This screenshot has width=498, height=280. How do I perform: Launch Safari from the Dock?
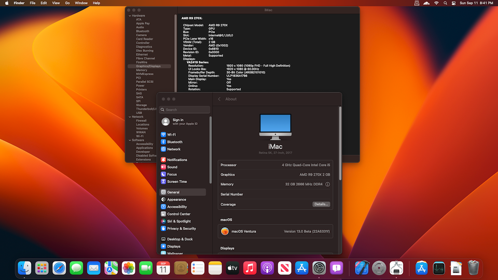click(59, 268)
